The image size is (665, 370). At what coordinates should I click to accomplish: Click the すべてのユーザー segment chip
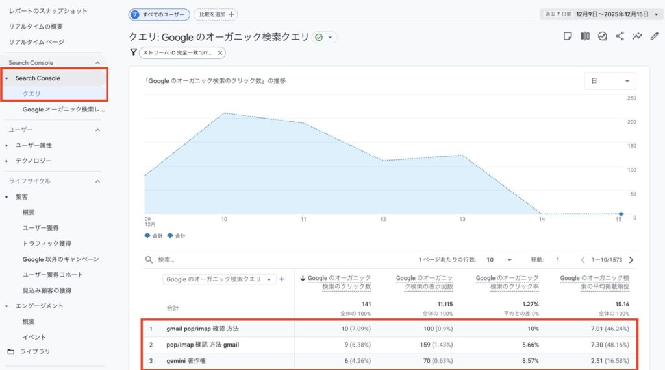[159, 14]
